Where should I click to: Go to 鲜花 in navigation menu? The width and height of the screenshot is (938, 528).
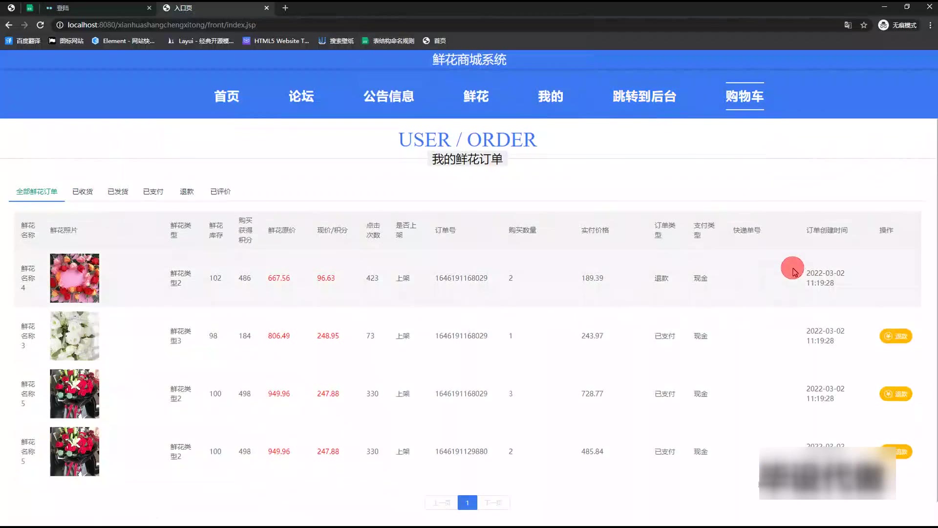[x=476, y=96]
